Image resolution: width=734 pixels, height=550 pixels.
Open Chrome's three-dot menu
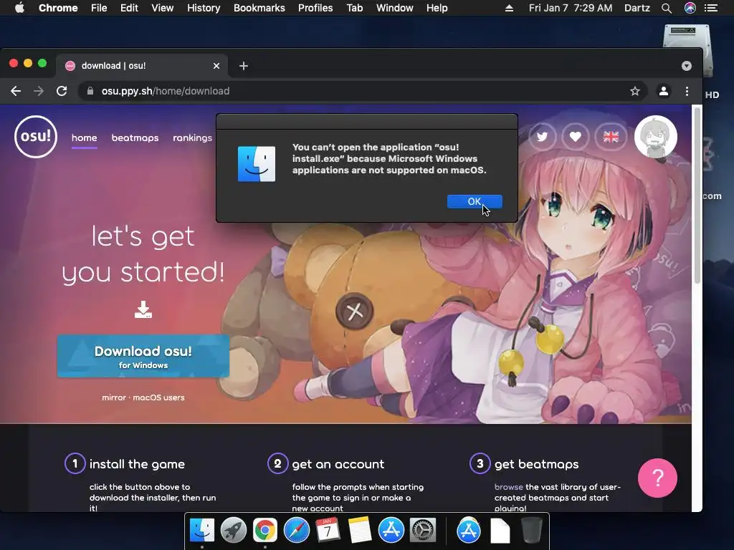[x=687, y=91]
